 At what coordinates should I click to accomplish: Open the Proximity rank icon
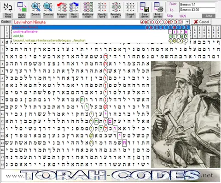pyautogui.click(x=116, y=7)
